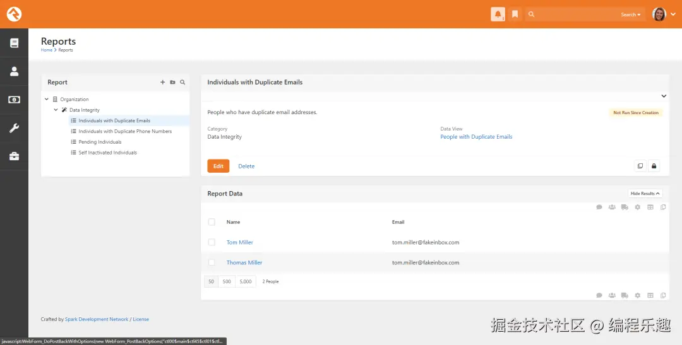Set page size to 50
The width and height of the screenshot is (682, 345).
click(211, 281)
